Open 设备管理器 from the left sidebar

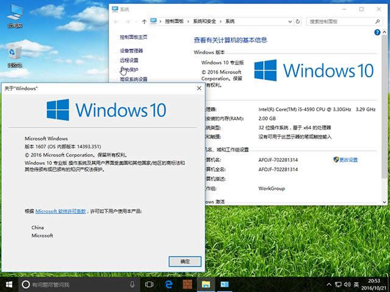click(x=132, y=50)
